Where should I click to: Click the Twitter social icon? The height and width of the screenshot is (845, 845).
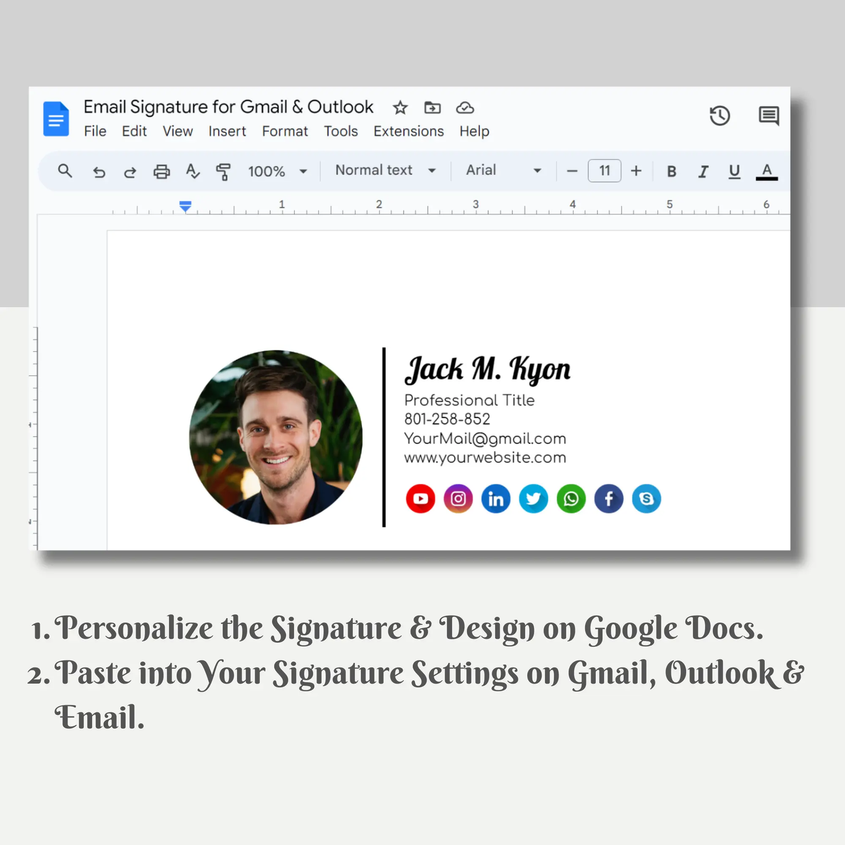pos(533,499)
